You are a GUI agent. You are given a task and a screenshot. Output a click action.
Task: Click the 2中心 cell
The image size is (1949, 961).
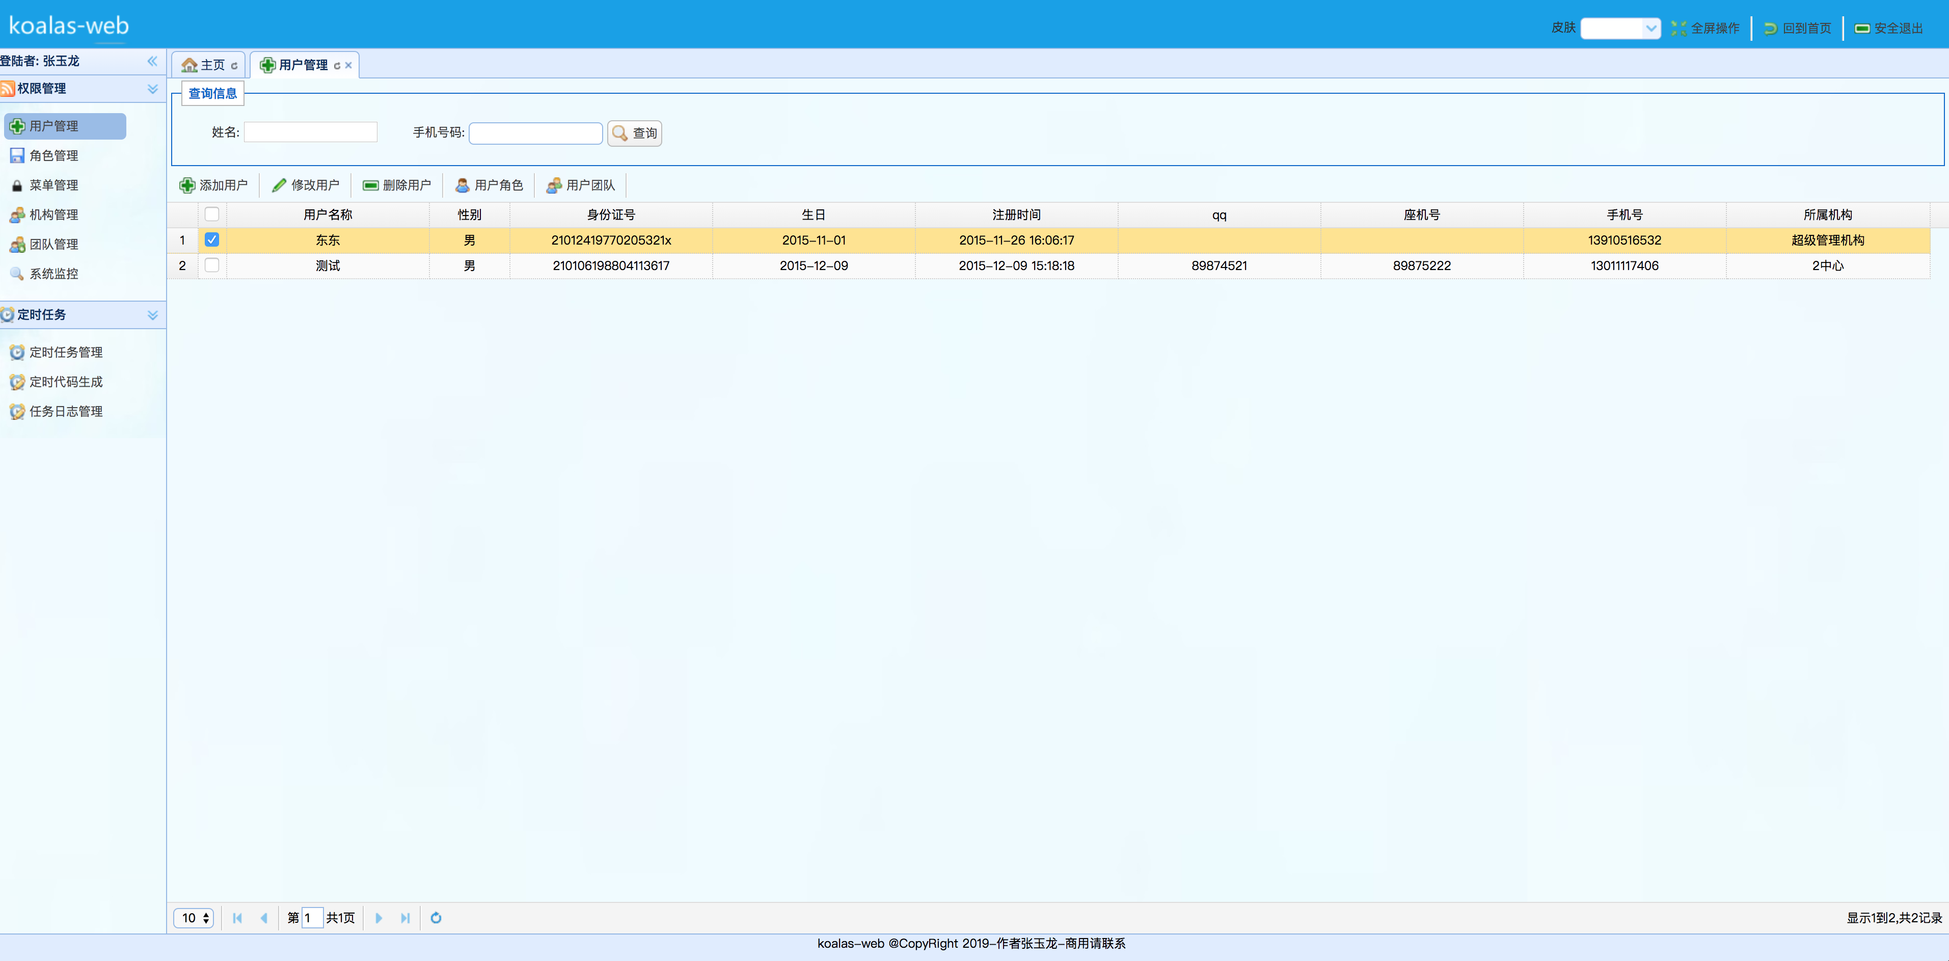[x=1828, y=266]
